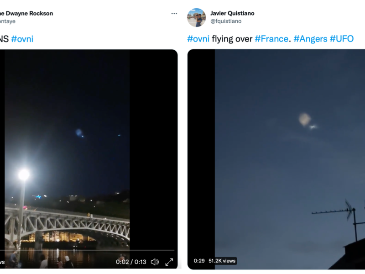This screenshot has width=365, height=274.
Task: Click the #ovni hashtag in Javier's tweet
Action: point(198,39)
